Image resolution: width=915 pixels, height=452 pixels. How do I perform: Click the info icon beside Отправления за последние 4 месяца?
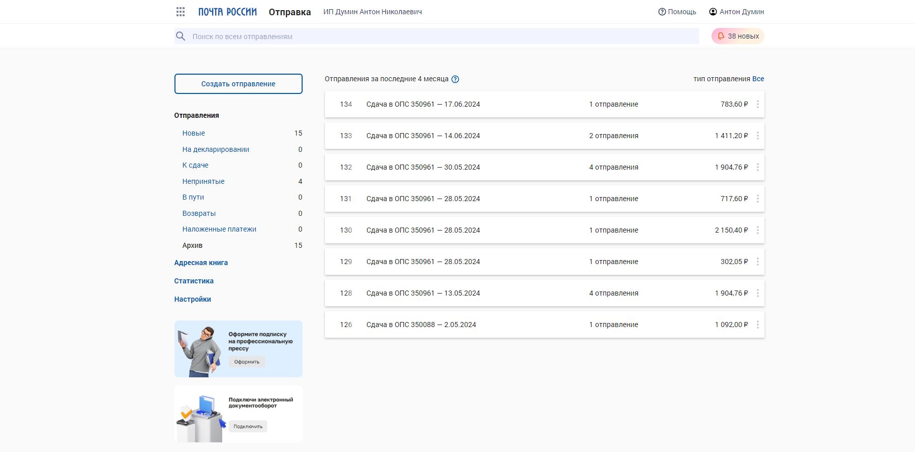(455, 79)
